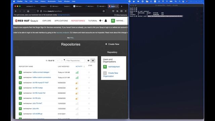
Task: Star the php-70-rhel7 repository
Action: 89,104
